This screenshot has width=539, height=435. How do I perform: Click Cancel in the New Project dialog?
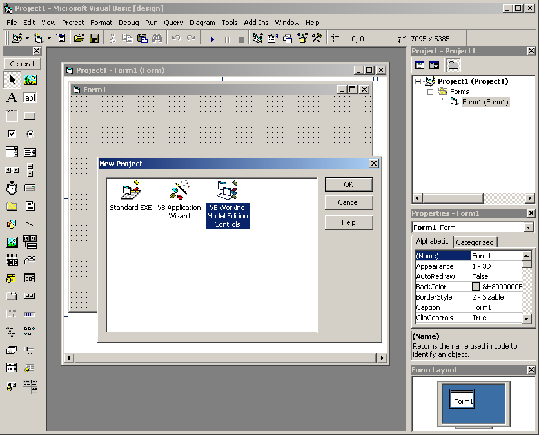coord(349,202)
